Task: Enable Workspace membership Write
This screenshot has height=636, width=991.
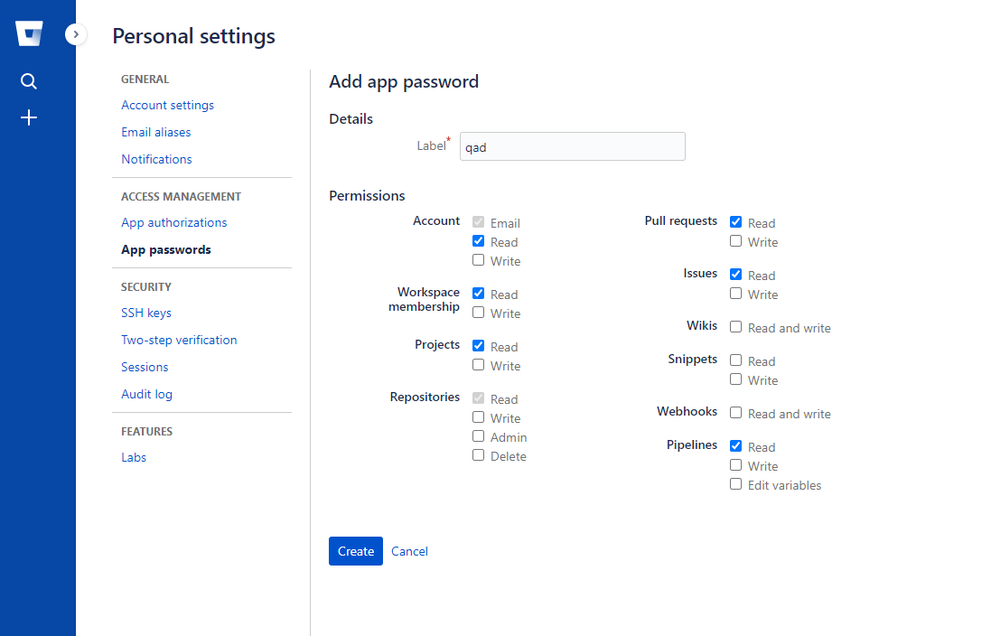Action: [479, 313]
